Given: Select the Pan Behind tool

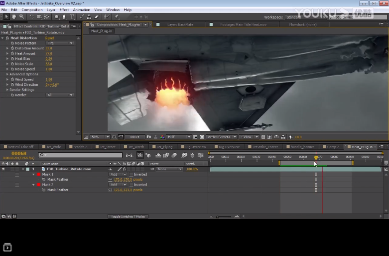Looking at the screenshot, I should click(47, 16).
